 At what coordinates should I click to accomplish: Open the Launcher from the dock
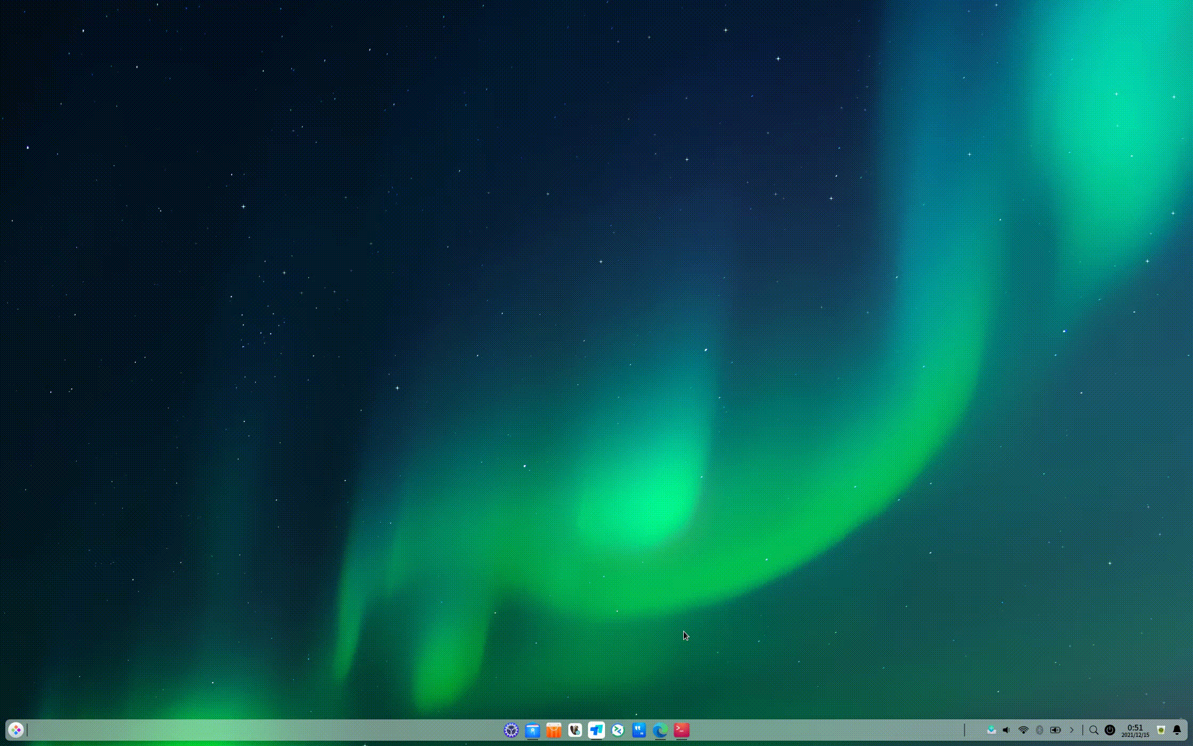[14, 730]
